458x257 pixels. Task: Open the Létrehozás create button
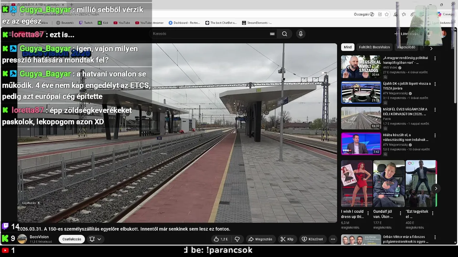point(406,34)
